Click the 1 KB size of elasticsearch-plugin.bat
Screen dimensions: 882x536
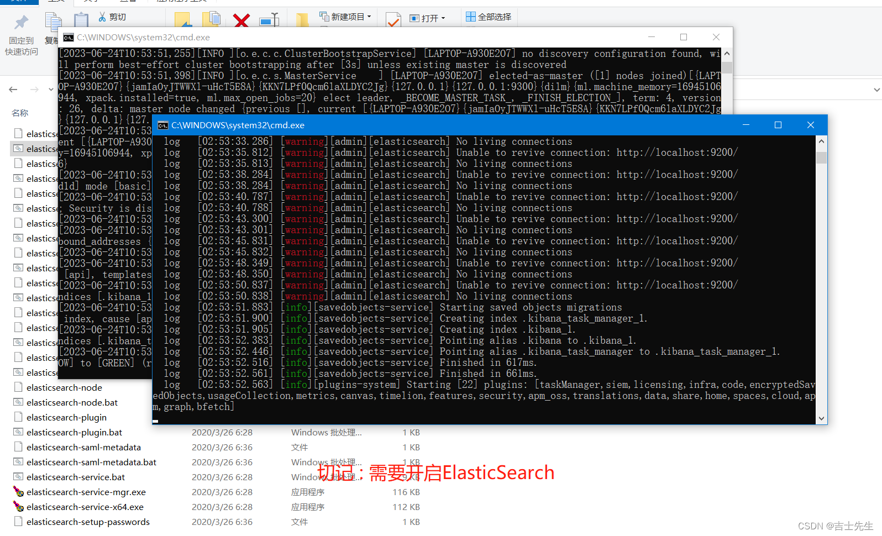(x=411, y=432)
